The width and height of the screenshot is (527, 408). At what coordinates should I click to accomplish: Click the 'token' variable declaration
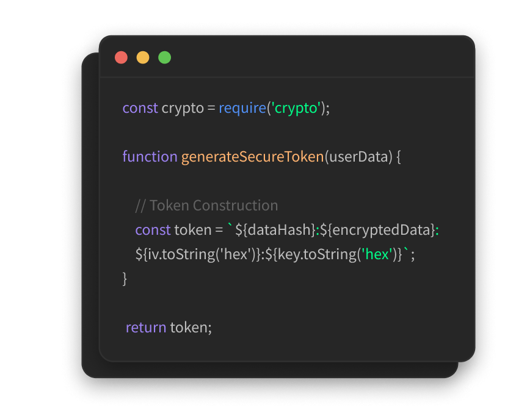193,230
